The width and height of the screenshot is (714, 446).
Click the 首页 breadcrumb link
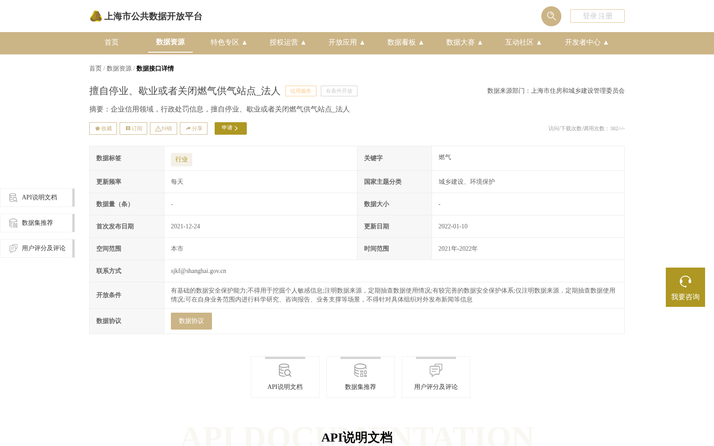point(95,68)
